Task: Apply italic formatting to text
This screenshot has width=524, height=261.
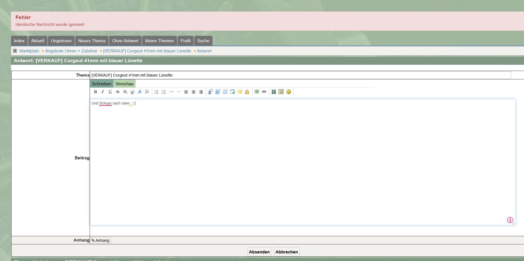Action: click(x=103, y=92)
